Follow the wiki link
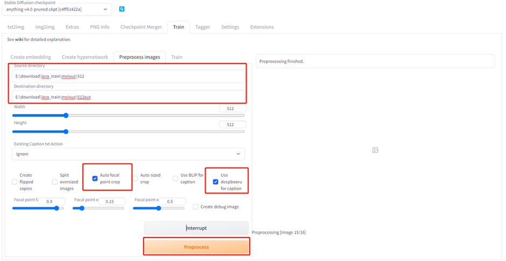Image resolution: width=506 pixels, height=261 pixels. pyautogui.click(x=19, y=40)
